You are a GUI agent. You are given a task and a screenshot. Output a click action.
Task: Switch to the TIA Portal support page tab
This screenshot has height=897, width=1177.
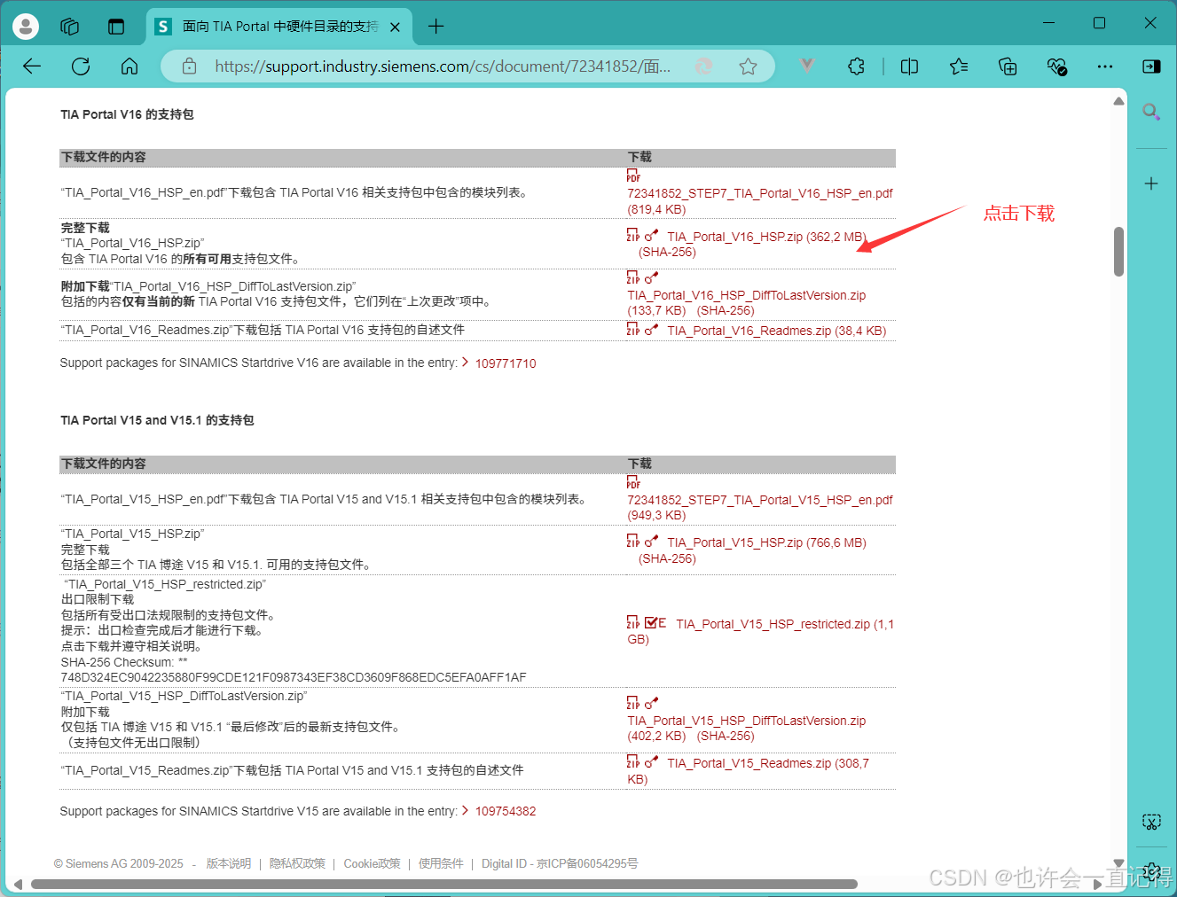coord(279,27)
